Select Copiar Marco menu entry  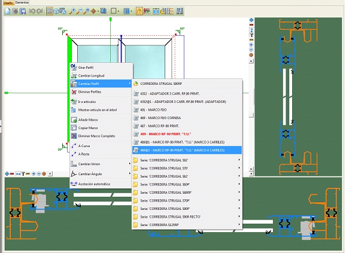tap(102, 128)
